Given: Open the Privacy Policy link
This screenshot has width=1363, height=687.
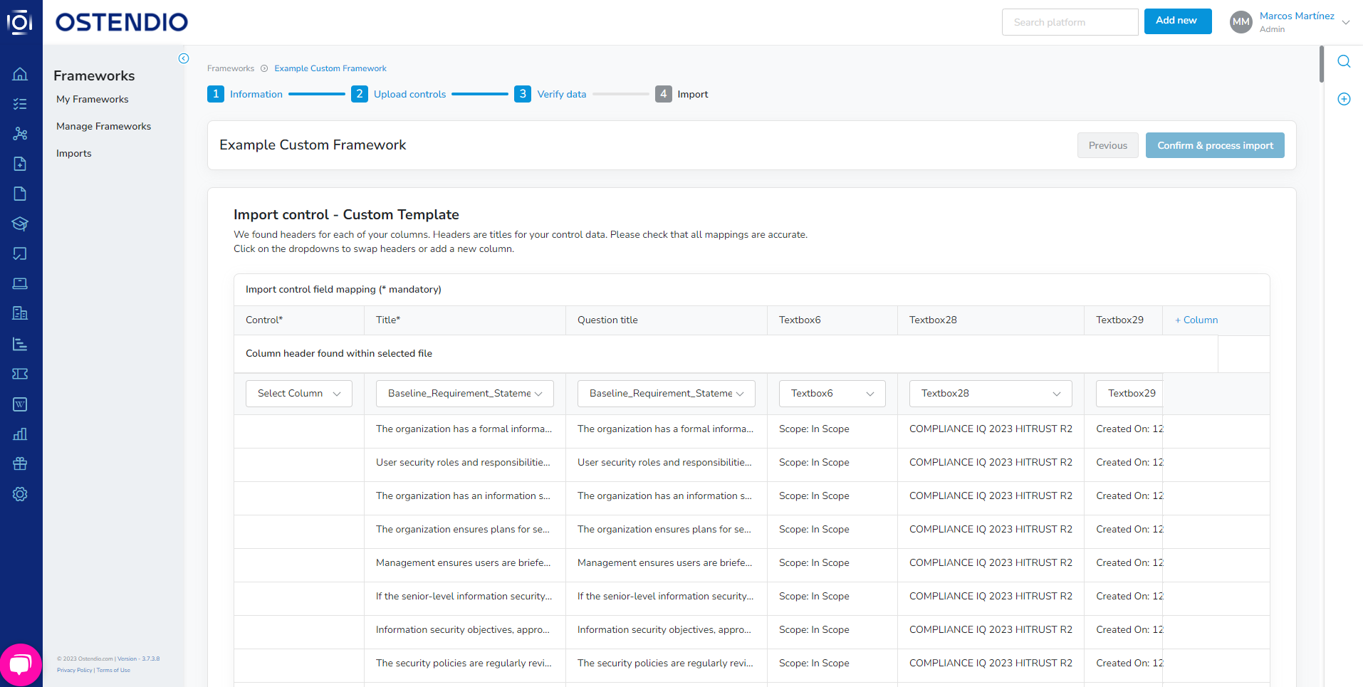Looking at the screenshot, I should 74,670.
